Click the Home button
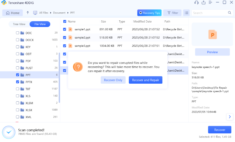Viewport: 235px width, 142px height. (13, 13)
